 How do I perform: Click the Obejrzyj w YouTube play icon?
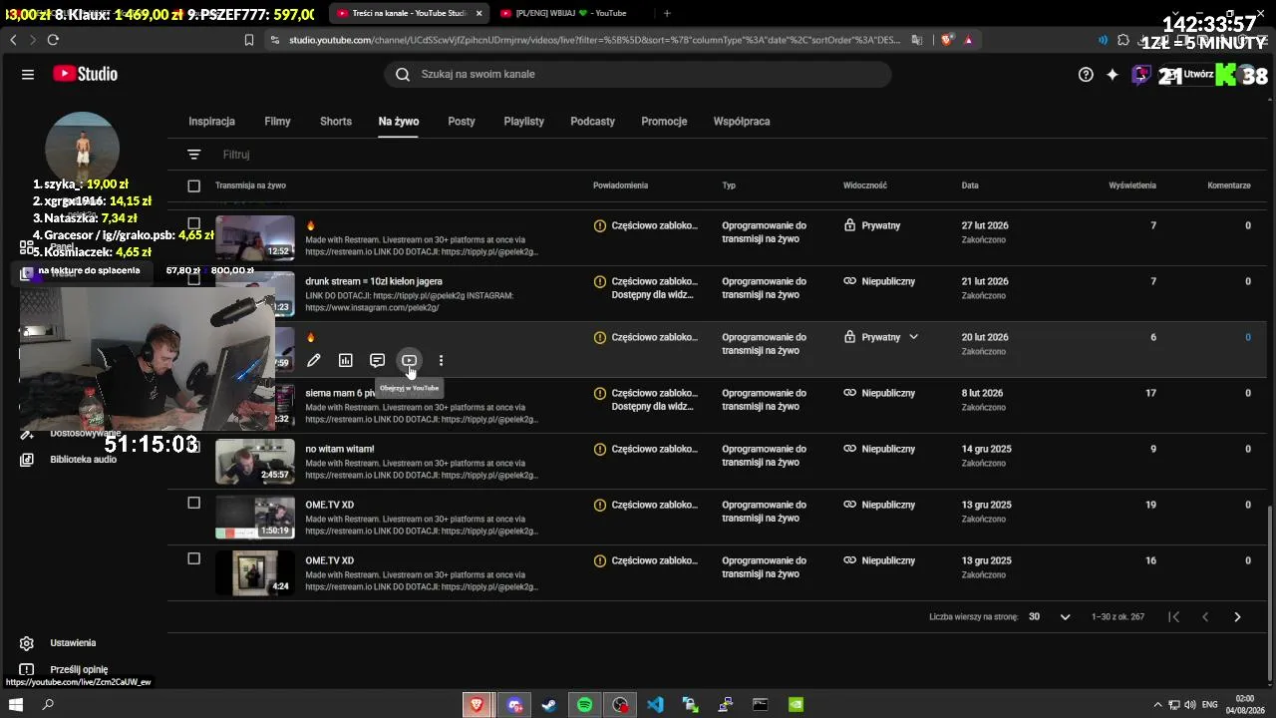(x=410, y=360)
